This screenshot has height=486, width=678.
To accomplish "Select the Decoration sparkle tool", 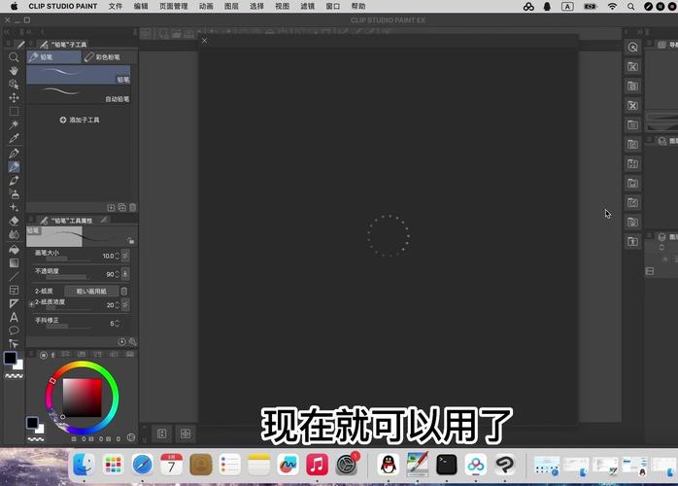I will [14, 207].
